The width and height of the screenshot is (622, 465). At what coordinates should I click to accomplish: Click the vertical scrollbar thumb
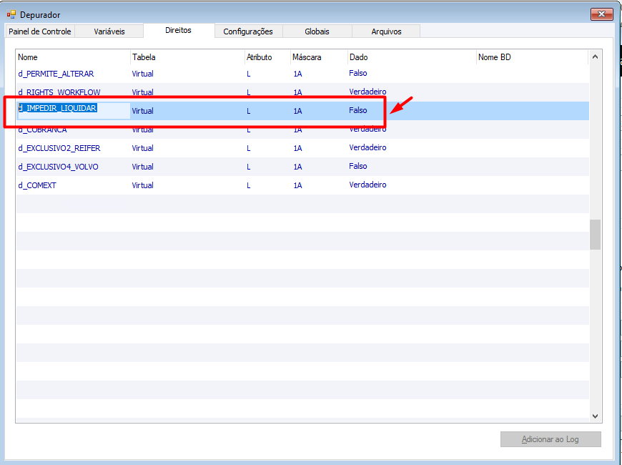(595, 235)
